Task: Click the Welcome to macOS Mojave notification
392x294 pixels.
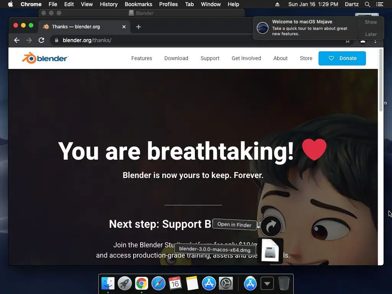Action: [305, 28]
